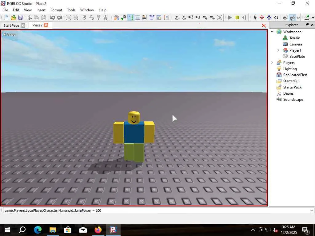The width and height of the screenshot is (315, 236).
Task: Undock the Explorer panel
Action: [307, 25]
